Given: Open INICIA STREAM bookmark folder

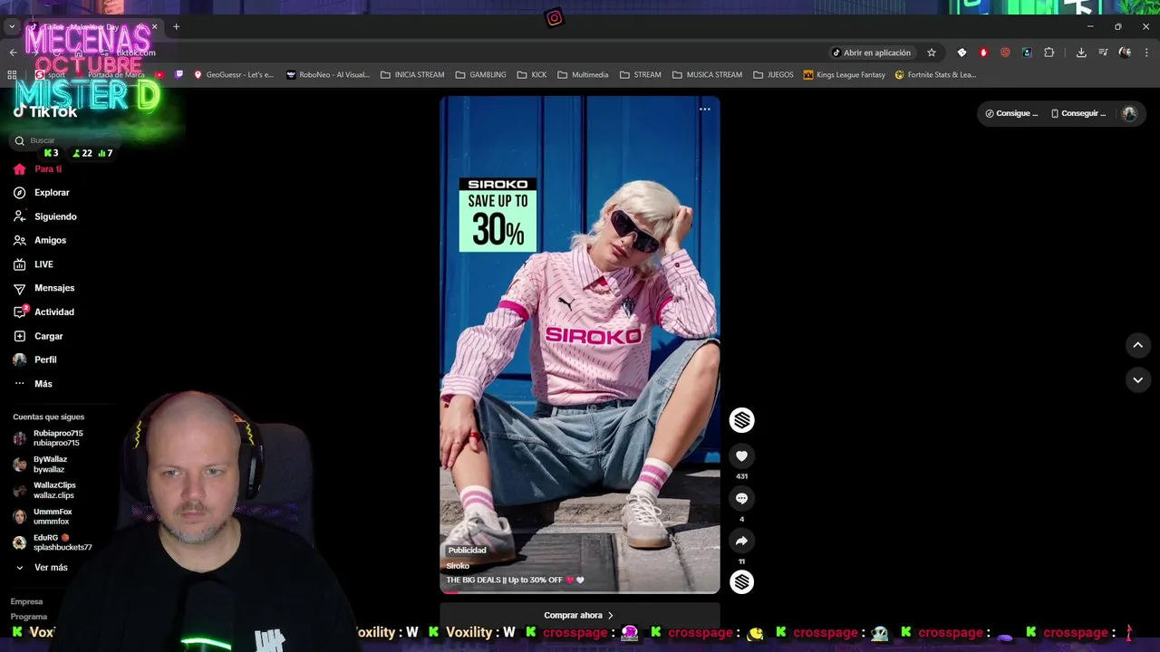Looking at the screenshot, I should [412, 75].
